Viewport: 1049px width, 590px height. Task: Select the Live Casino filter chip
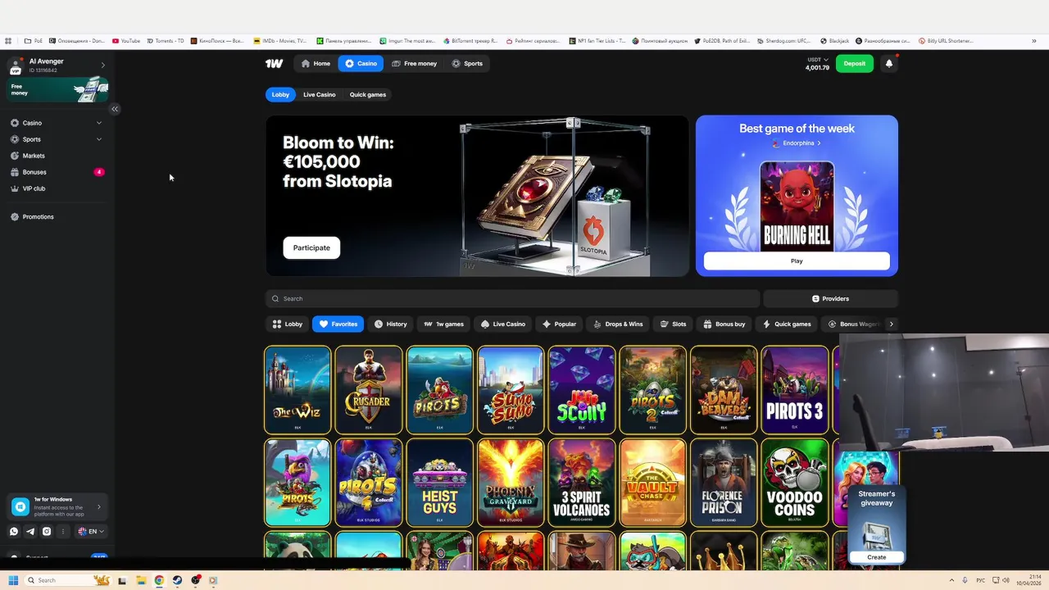(502, 324)
